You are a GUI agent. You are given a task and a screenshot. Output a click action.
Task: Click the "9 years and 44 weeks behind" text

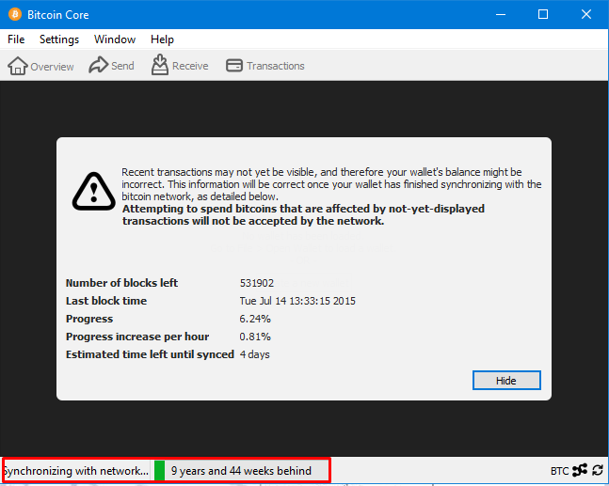point(241,471)
